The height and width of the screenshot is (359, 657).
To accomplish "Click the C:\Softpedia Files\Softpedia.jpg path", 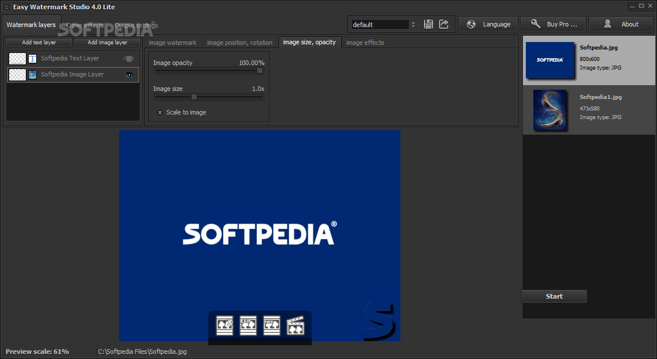I will 143,352.
